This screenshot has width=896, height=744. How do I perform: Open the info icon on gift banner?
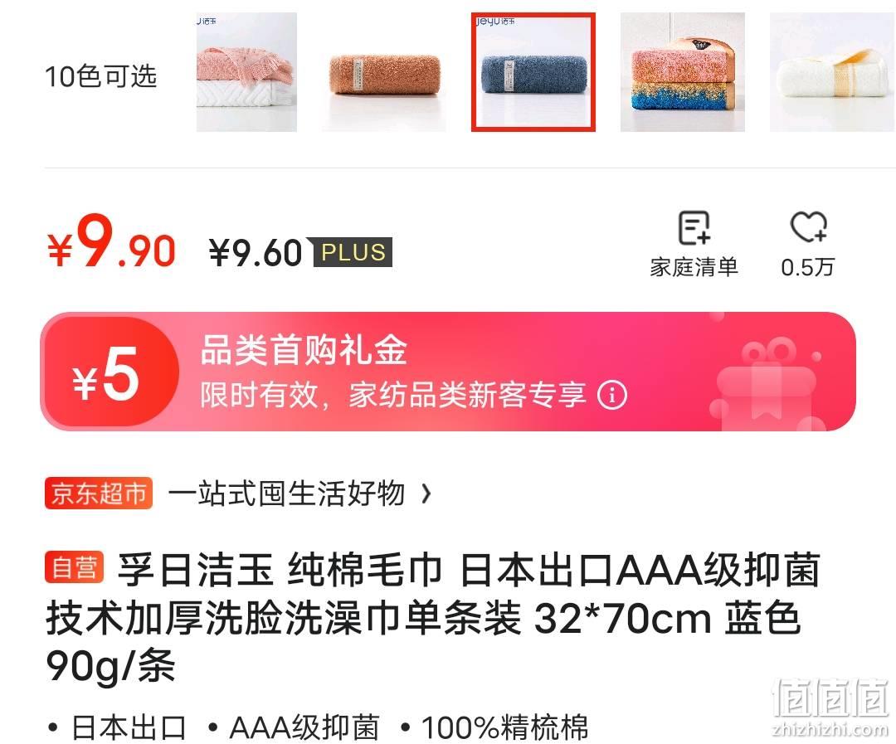click(x=612, y=395)
